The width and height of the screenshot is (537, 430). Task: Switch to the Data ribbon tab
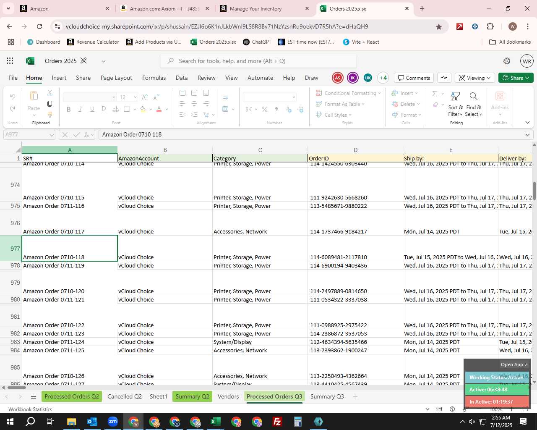[x=182, y=78]
